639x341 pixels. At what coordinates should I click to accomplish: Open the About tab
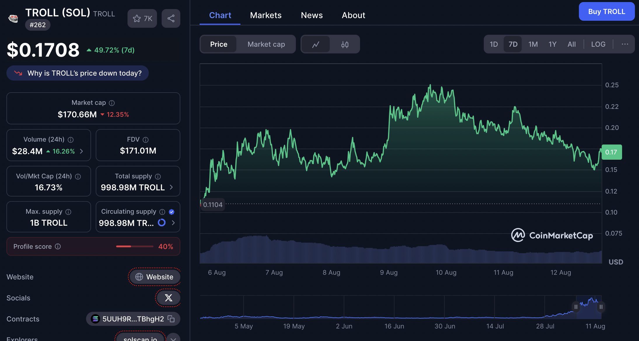pyautogui.click(x=353, y=15)
